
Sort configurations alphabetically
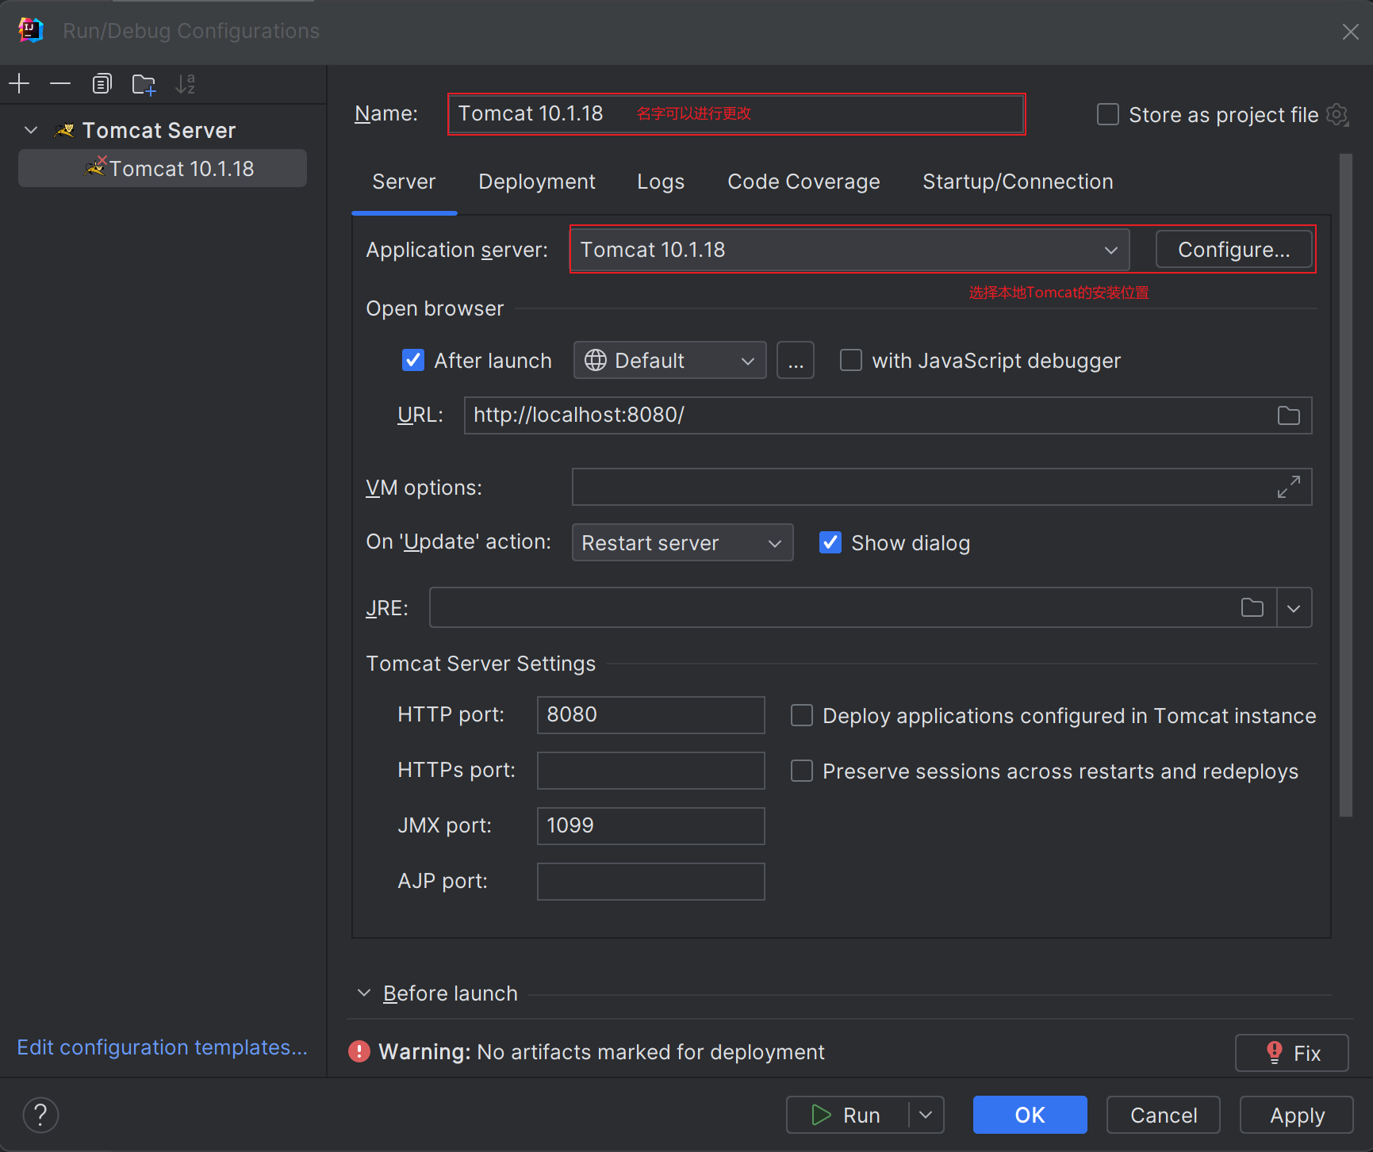pyautogui.click(x=186, y=83)
